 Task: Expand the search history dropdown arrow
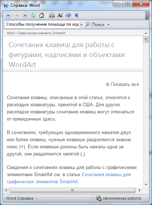pyautogui.click(x=81, y=25)
